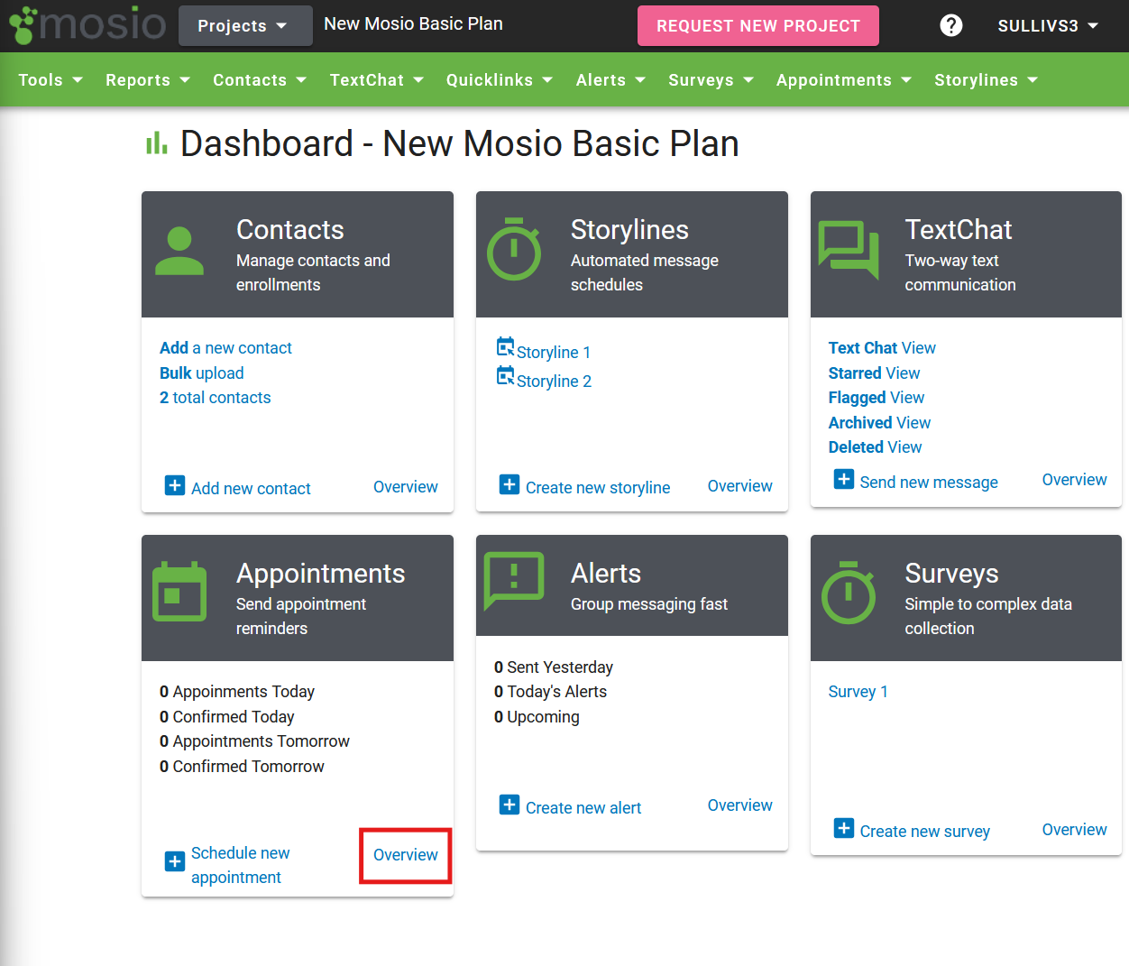This screenshot has height=966, width=1129.
Task: Click the plus icon beside Add new contact
Action: click(175, 485)
